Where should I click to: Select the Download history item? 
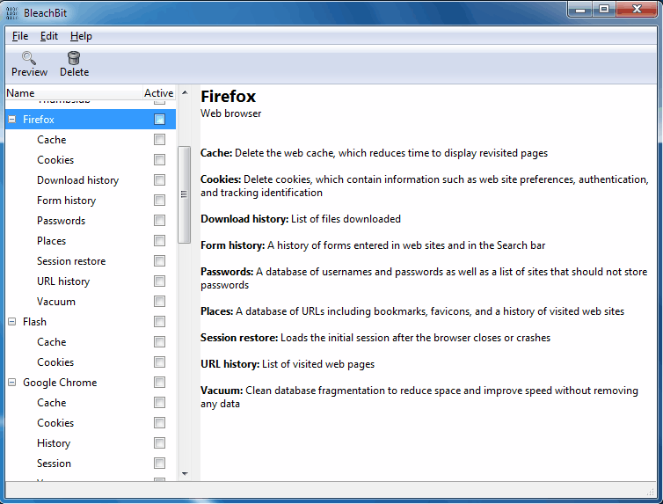(x=77, y=180)
